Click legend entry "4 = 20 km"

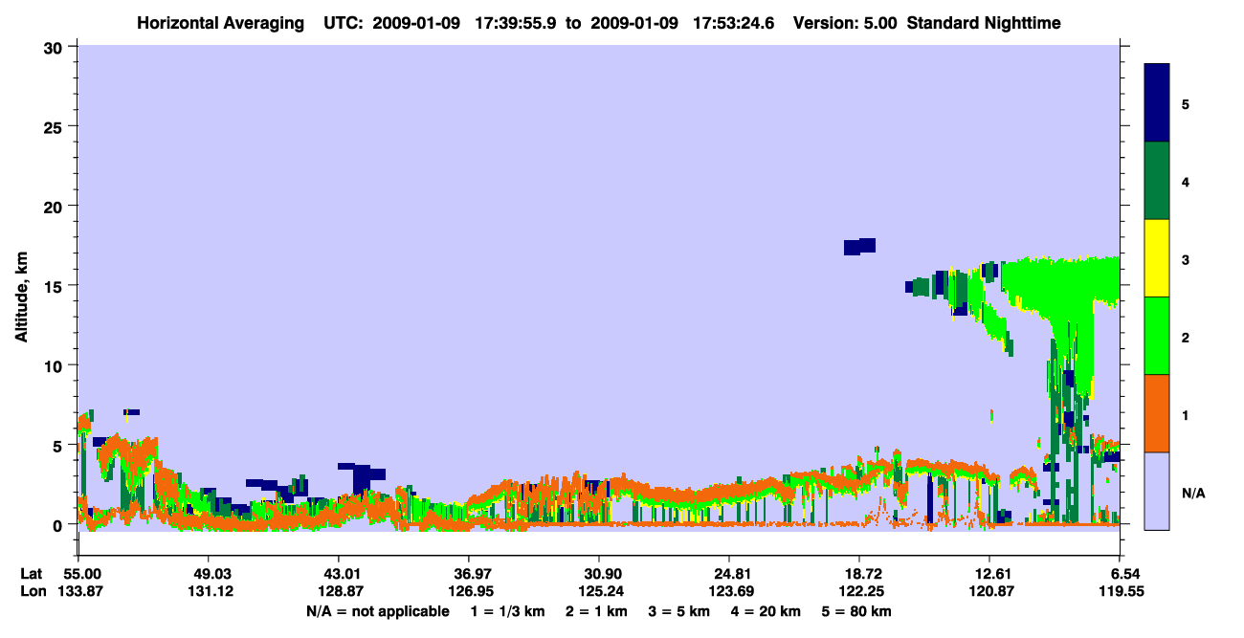(767, 611)
